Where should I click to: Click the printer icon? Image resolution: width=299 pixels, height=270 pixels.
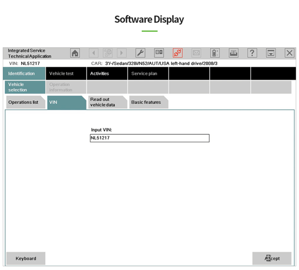click(234, 53)
